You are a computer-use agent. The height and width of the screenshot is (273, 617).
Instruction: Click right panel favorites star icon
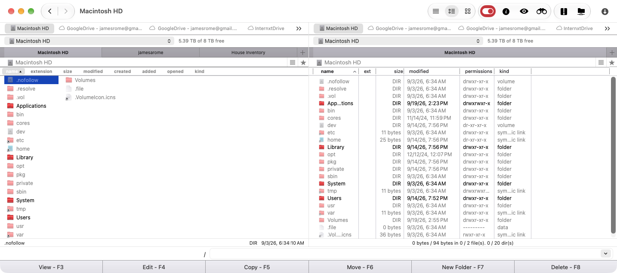(612, 63)
